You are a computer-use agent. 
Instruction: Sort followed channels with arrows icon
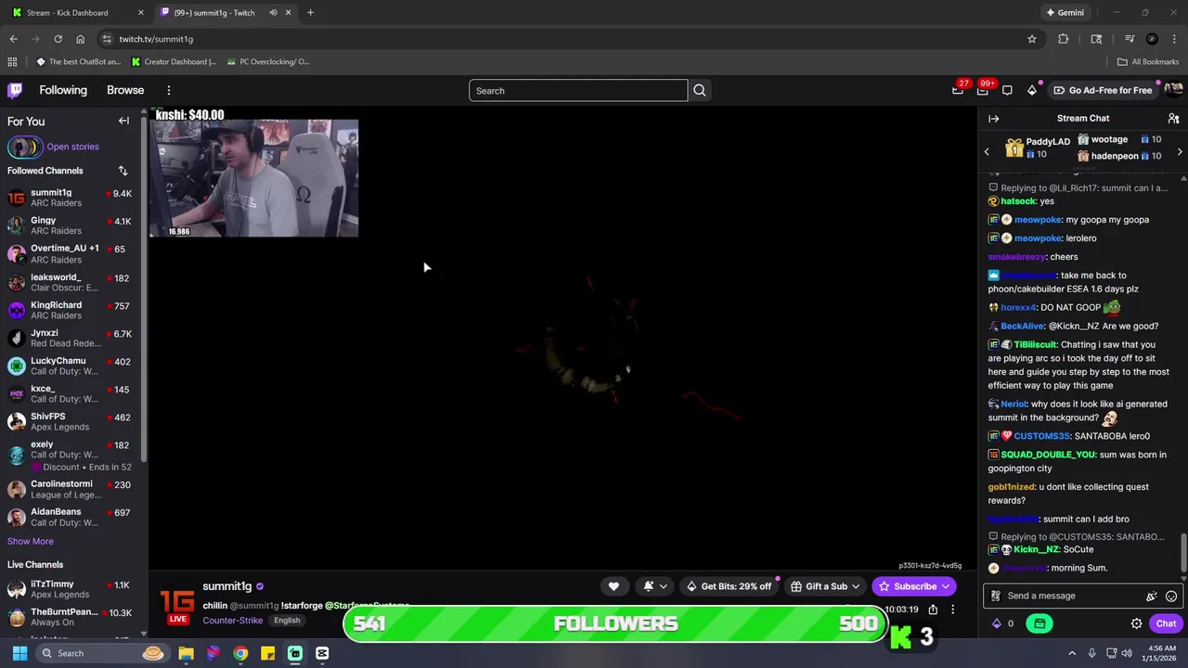coord(123,171)
